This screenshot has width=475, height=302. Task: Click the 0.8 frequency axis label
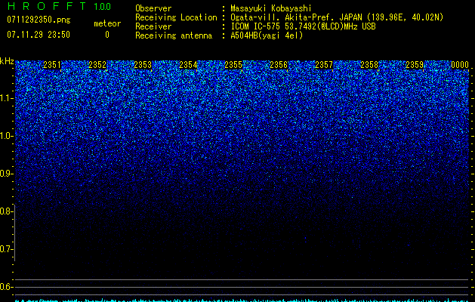[x=6, y=211]
